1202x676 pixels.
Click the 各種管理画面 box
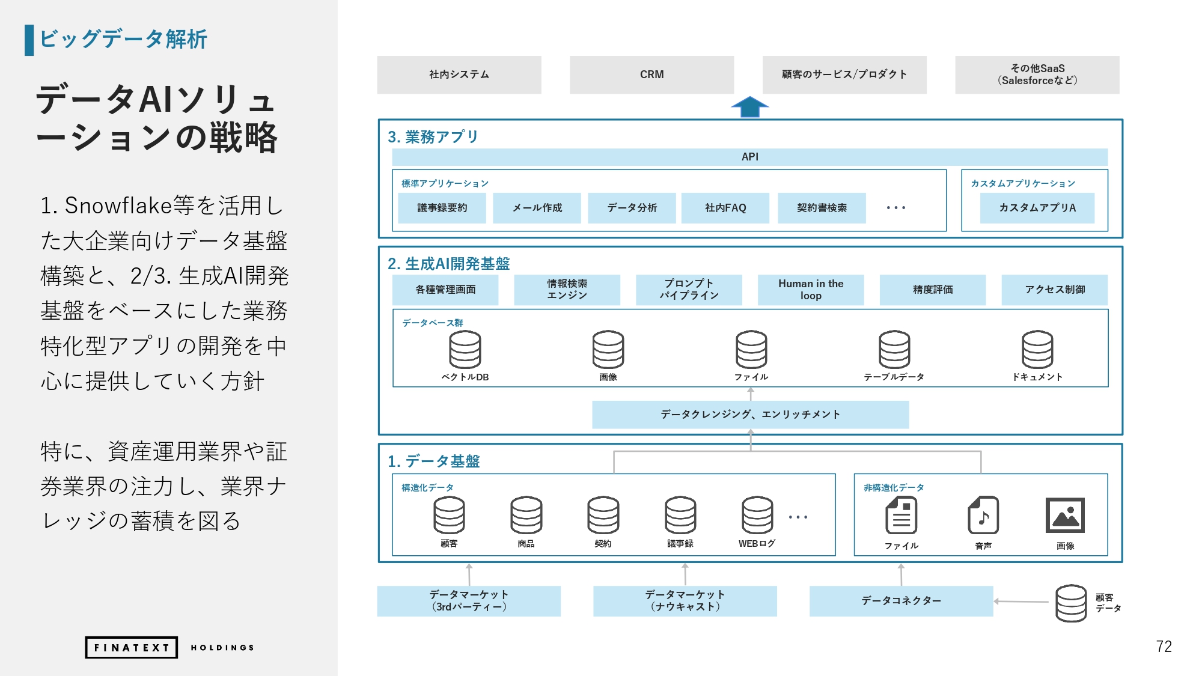point(445,290)
